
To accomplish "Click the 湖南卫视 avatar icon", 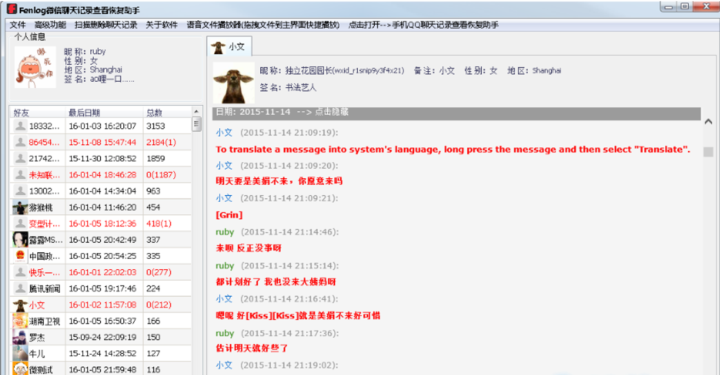I will pos(20,321).
